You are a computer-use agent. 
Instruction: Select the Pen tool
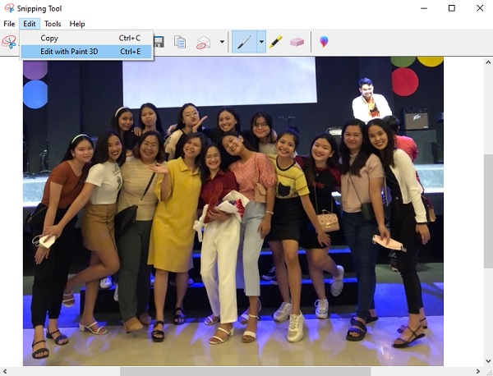pos(244,42)
